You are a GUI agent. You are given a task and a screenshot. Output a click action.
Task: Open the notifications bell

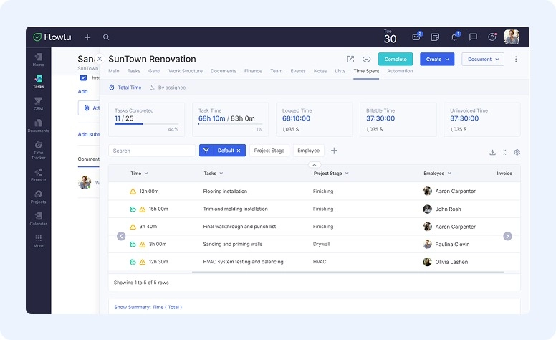coord(454,37)
